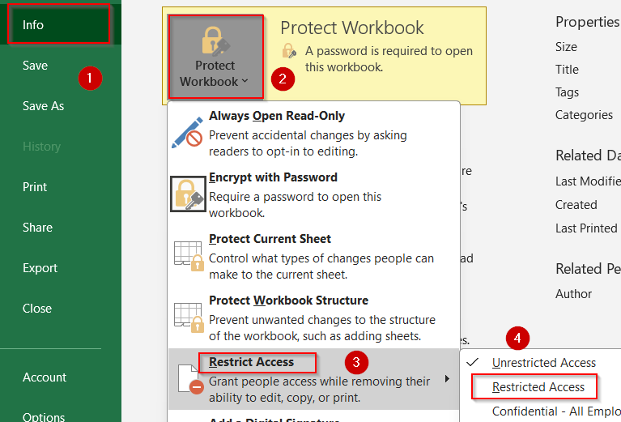Open the Export page

tap(40, 268)
